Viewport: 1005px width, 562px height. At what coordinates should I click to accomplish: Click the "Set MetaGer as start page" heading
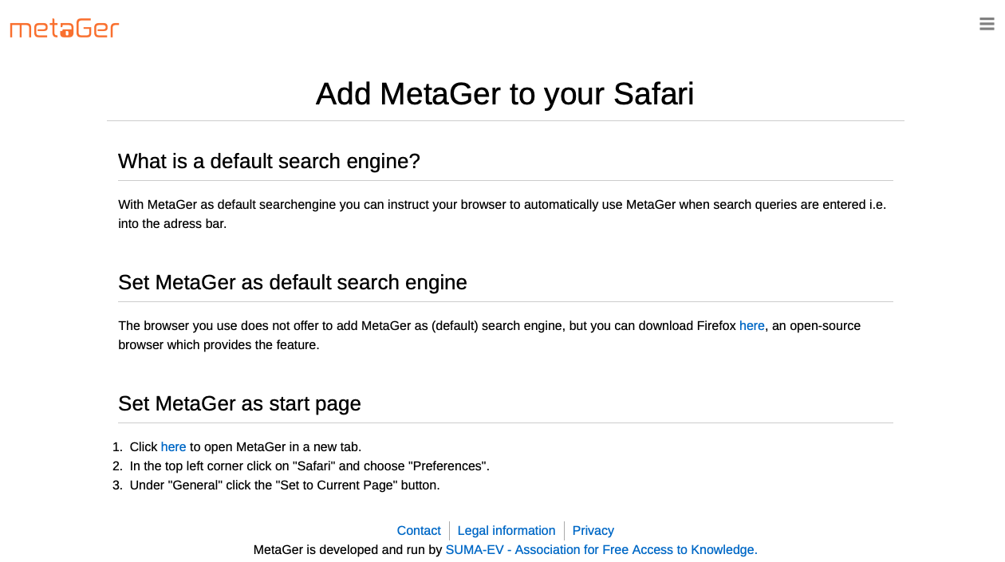(239, 404)
